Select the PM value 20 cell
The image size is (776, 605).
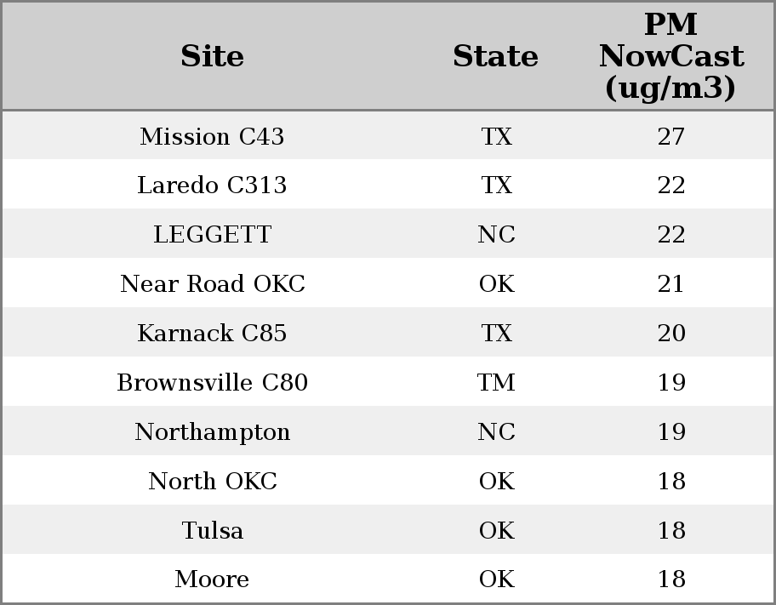670,334
